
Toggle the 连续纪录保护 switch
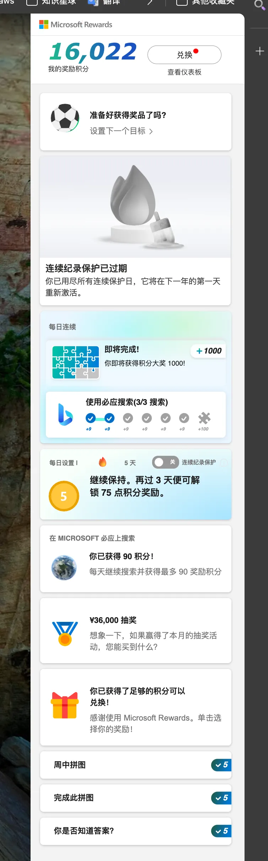(166, 462)
